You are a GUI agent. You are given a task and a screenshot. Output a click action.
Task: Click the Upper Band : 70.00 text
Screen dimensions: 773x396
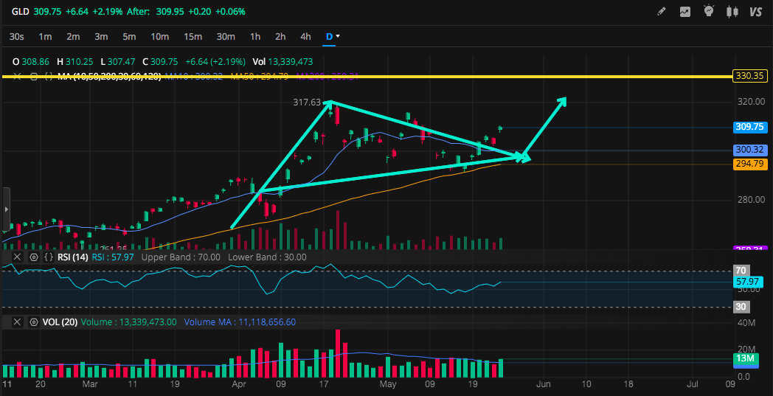click(x=181, y=257)
